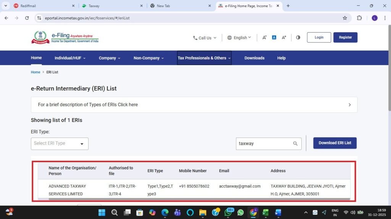The height and width of the screenshot is (219, 391).
Task: Open the English language dropdown
Action: tap(239, 38)
